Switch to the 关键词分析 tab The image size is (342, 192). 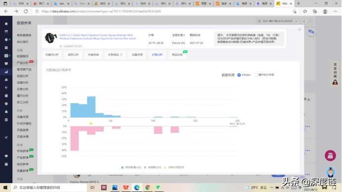click(x=52, y=55)
